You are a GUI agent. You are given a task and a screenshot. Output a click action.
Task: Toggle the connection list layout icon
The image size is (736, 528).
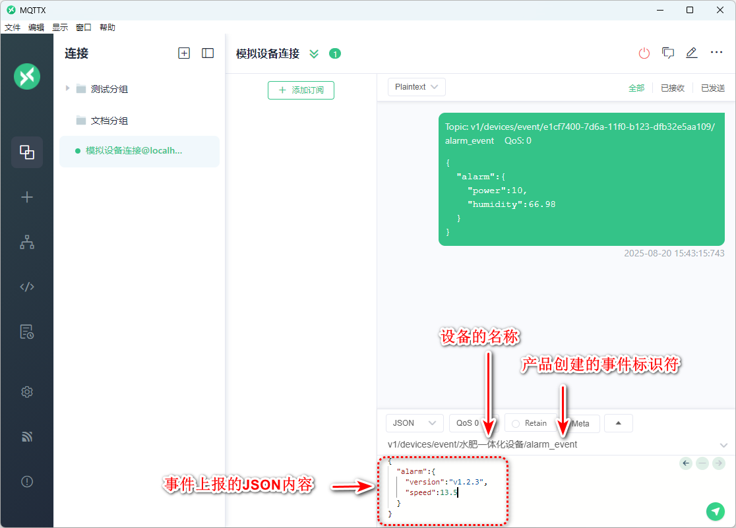[208, 53]
